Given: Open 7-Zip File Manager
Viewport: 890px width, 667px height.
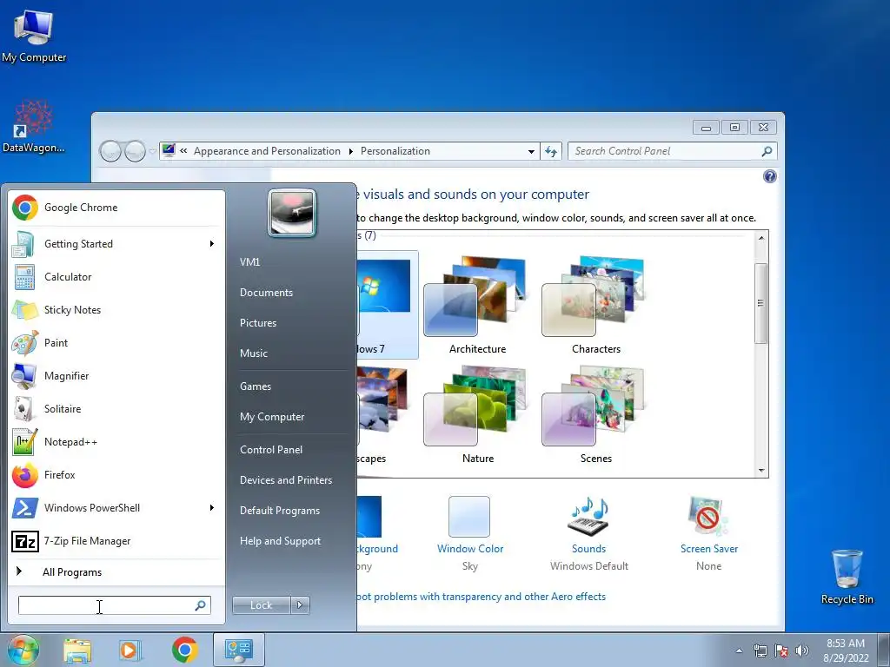Looking at the screenshot, I should coord(116,541).
